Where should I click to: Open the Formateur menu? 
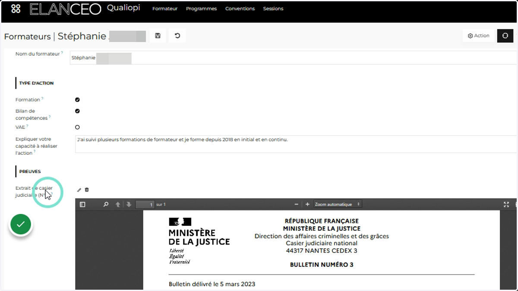tap(165, 9)
